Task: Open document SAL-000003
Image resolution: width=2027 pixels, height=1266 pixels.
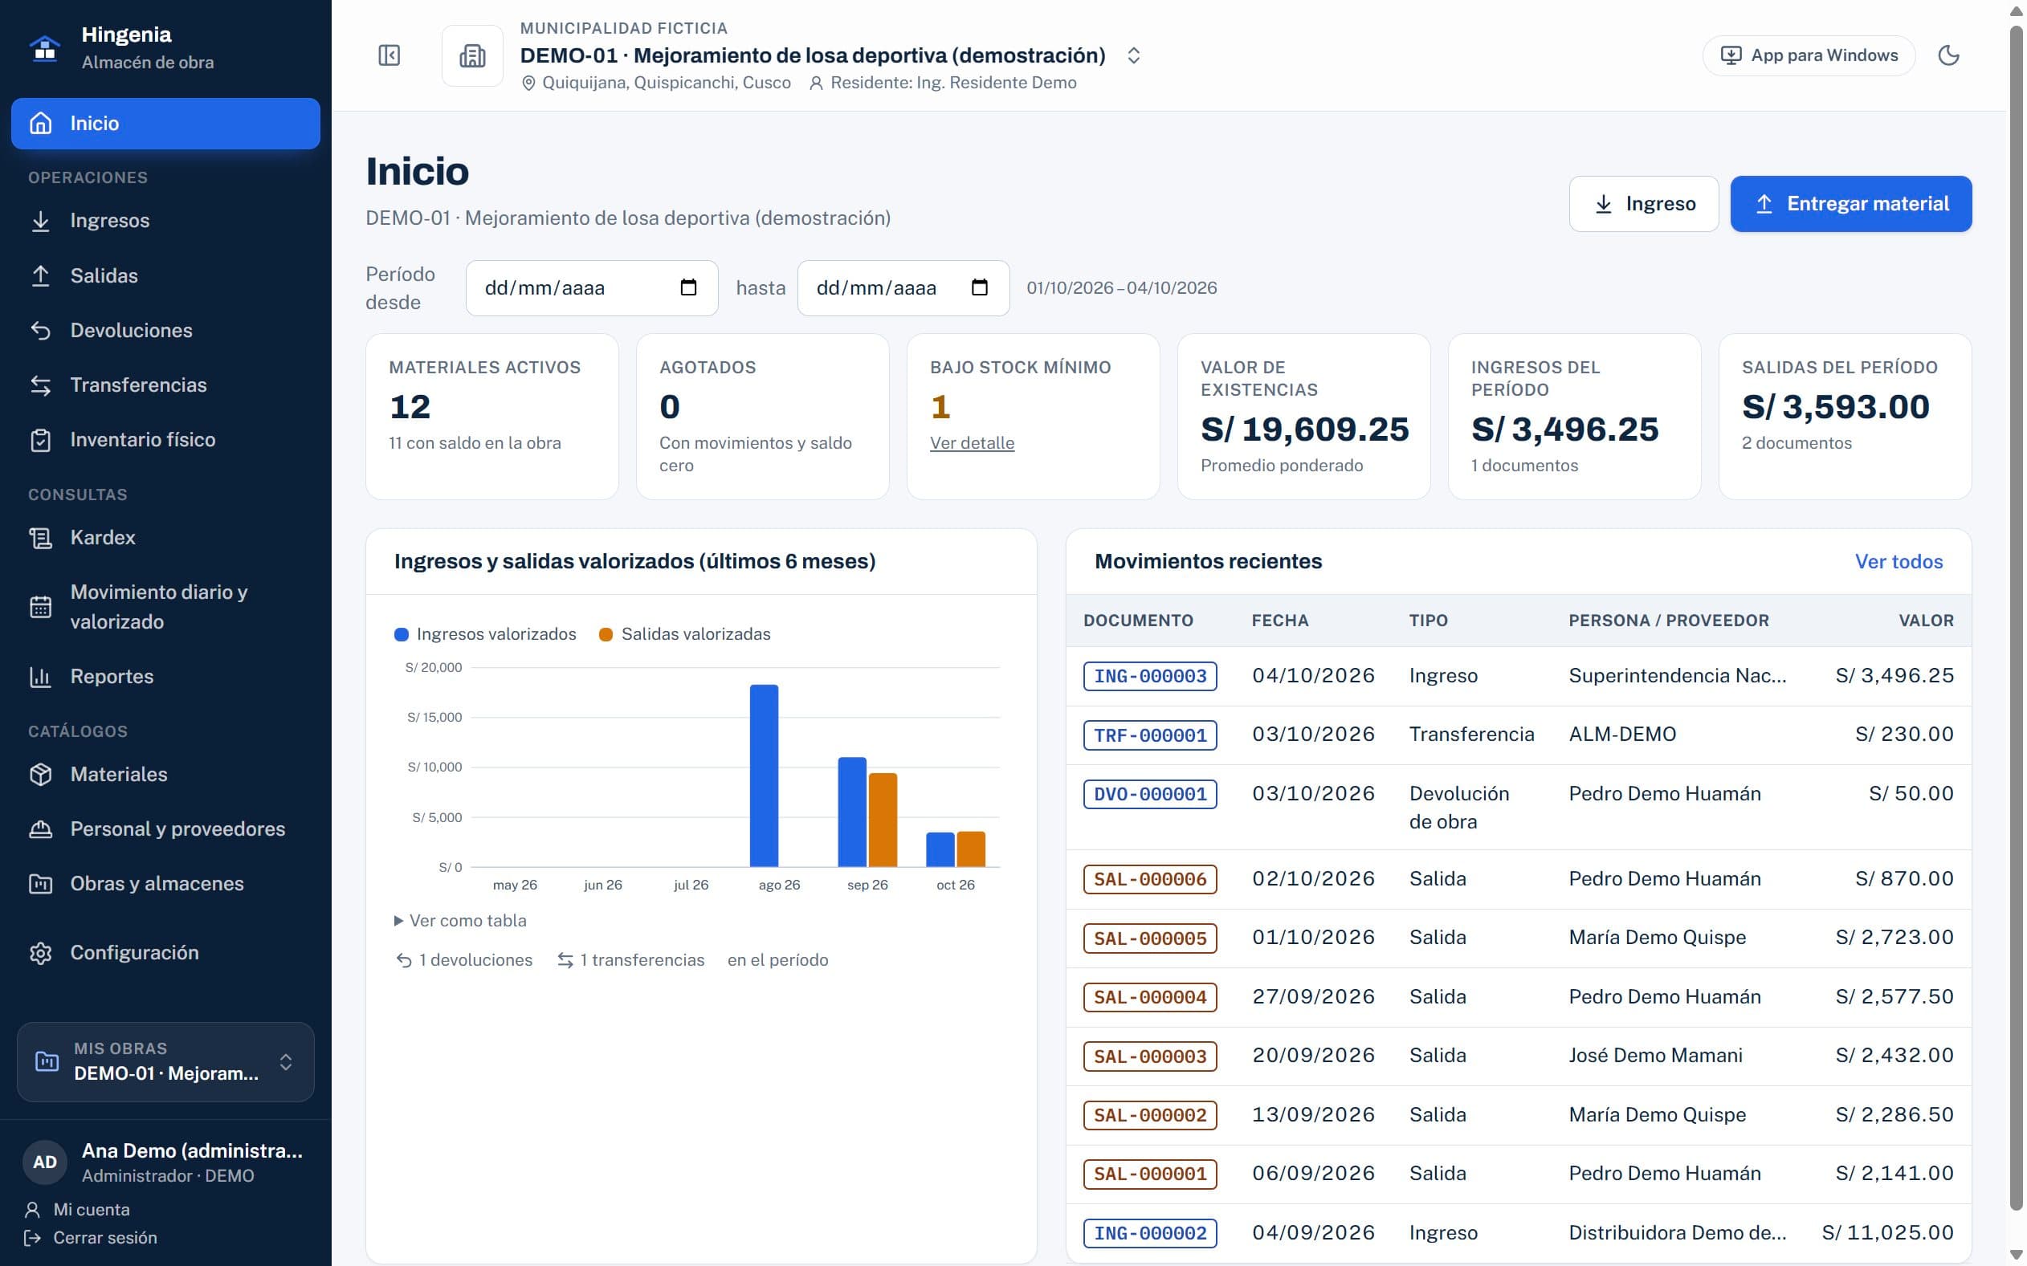Action: click(x=1149, y=1056)
